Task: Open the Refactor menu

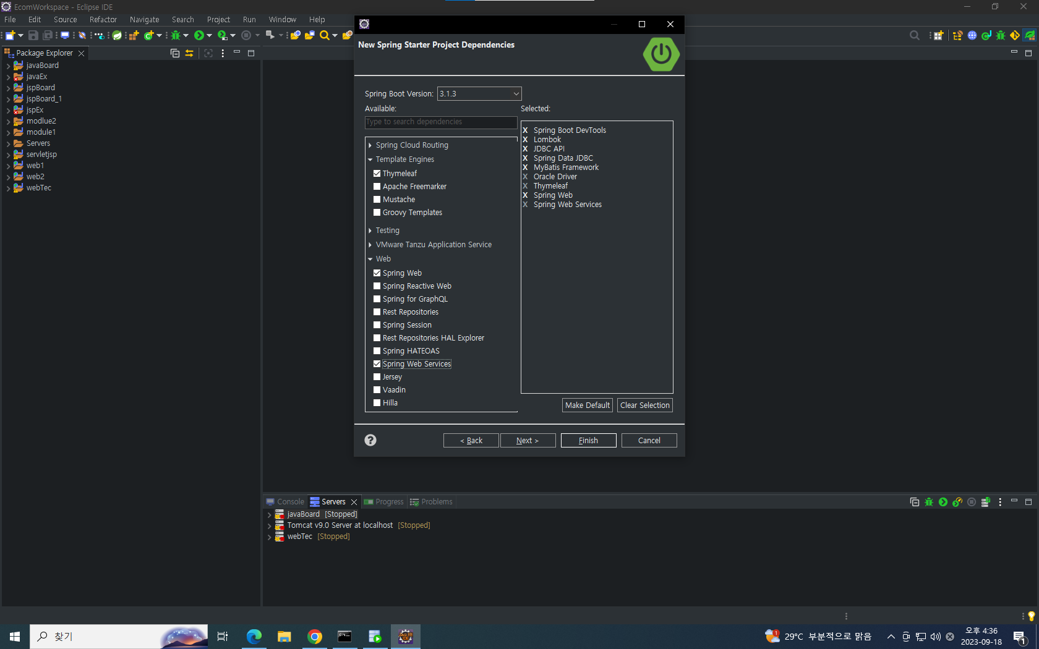Action: click(103, 20)
